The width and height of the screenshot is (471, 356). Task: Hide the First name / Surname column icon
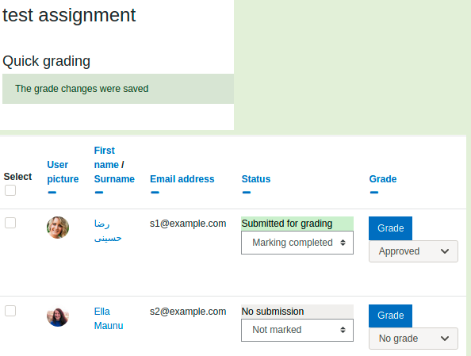pos(99,192)
